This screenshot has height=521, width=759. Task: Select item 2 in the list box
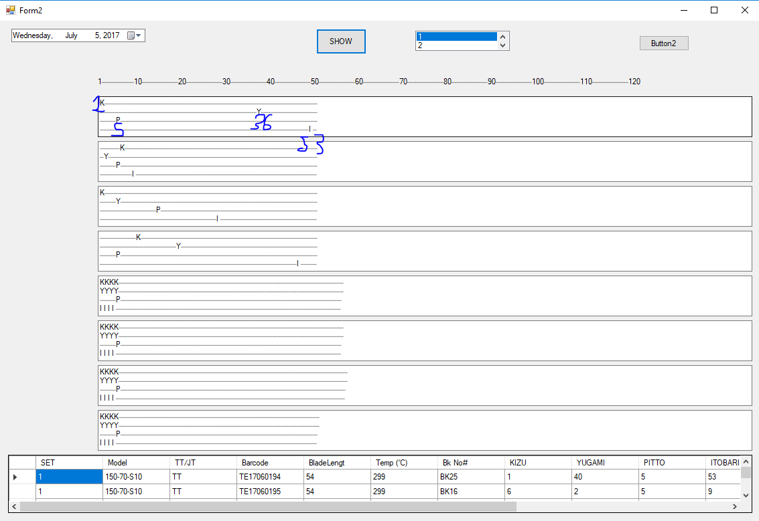point(456,45)
